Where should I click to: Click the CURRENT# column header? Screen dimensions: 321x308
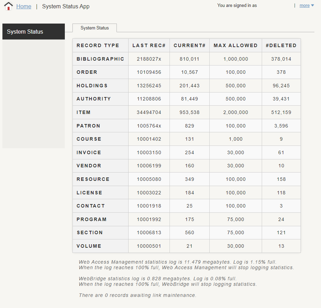[189, 45]
